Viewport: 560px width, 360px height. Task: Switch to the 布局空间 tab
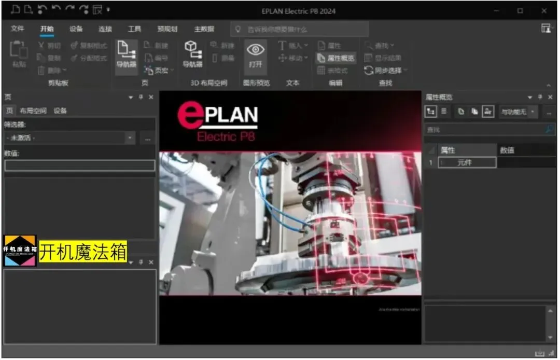click(x=33, y=111)
